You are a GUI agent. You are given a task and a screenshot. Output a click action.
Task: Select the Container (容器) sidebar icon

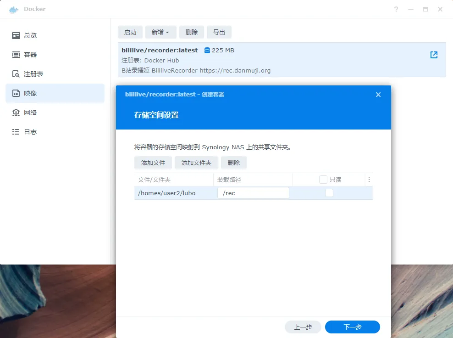(16, 55)
